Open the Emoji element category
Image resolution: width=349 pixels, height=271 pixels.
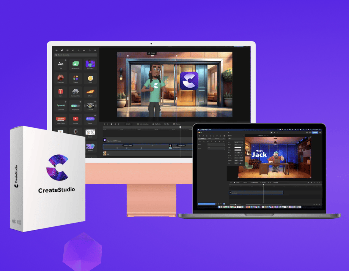tap(90, 78)
